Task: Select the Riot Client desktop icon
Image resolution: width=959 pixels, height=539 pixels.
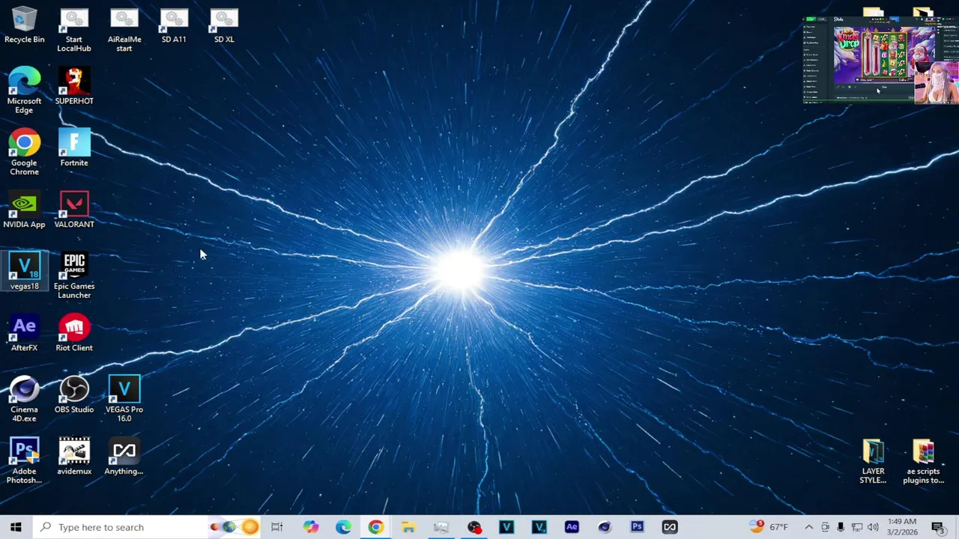Action: 74,334
